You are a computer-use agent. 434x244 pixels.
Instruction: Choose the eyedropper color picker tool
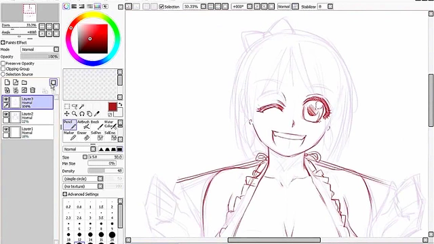96,114
